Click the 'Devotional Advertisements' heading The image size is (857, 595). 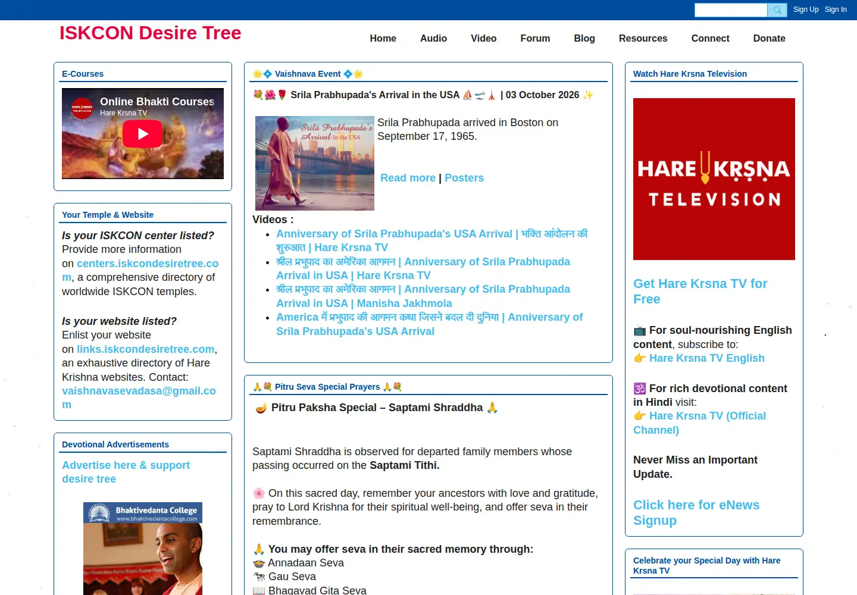115,444
